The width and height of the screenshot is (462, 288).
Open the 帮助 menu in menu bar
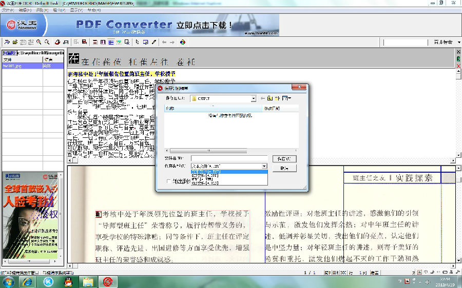pyautogui.click(x=93, y=10)
